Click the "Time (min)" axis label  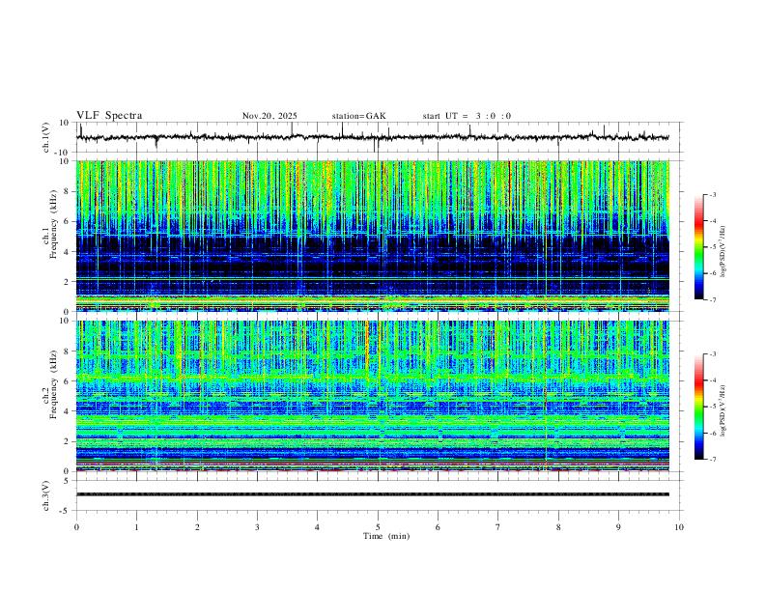click(x=386, y=536)
